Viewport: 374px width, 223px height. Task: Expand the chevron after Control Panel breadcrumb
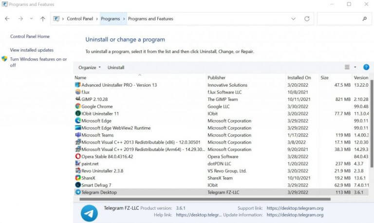[x=97, y=19]
